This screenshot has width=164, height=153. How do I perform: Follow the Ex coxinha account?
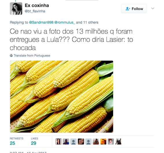click(x=134, y=9)
